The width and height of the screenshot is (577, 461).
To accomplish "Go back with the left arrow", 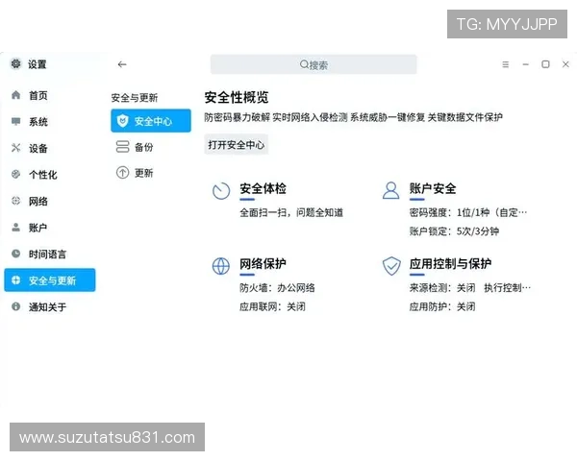I will 122,64.
